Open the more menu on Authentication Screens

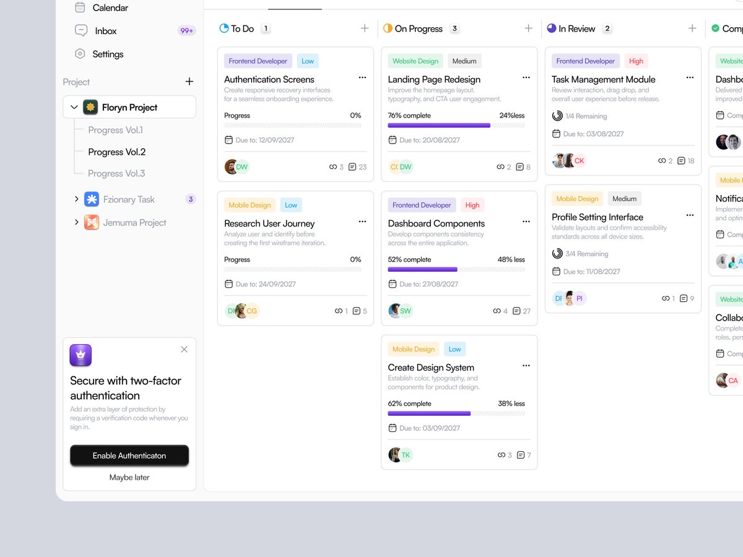tap(362, 77)
